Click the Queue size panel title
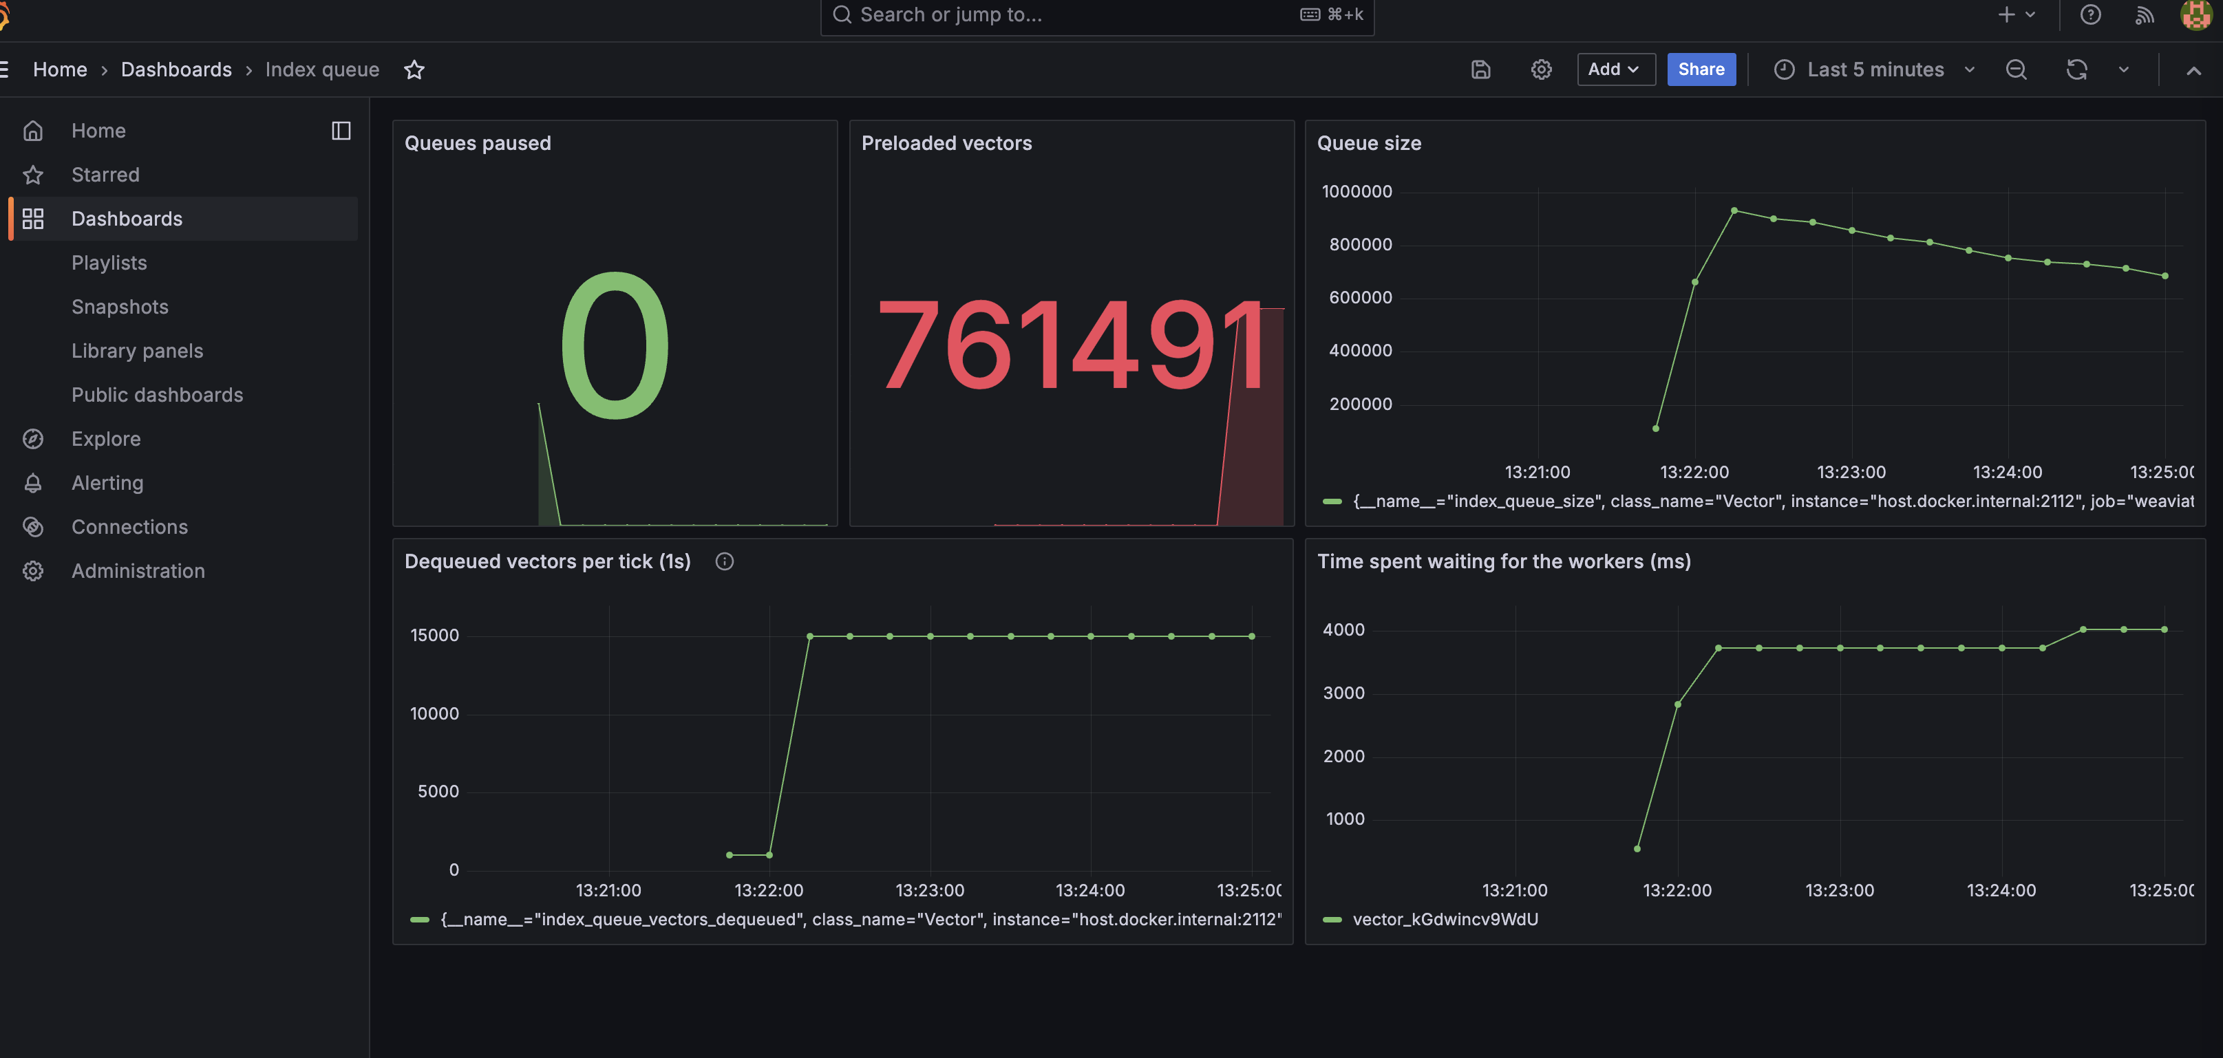 click(x=1369, y=143)
